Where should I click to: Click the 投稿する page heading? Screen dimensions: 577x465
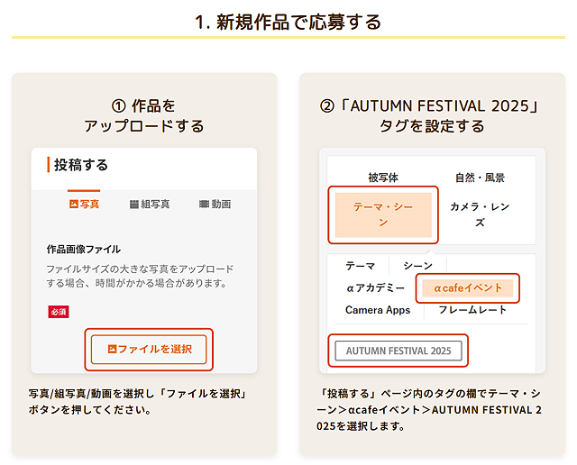tap(81, 165)
